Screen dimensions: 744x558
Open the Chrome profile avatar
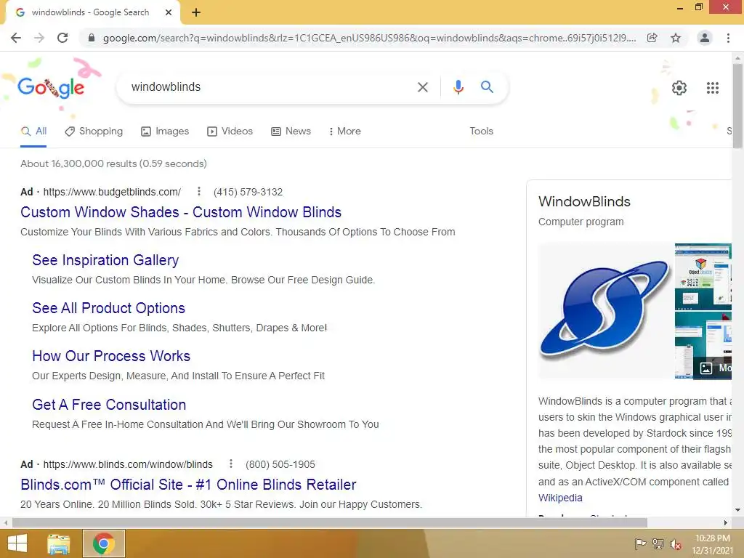click(705, 38)
